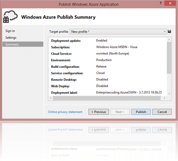Select the 'Build configuration:' label
Screen dimensions: 178x161
pos(65,67)
